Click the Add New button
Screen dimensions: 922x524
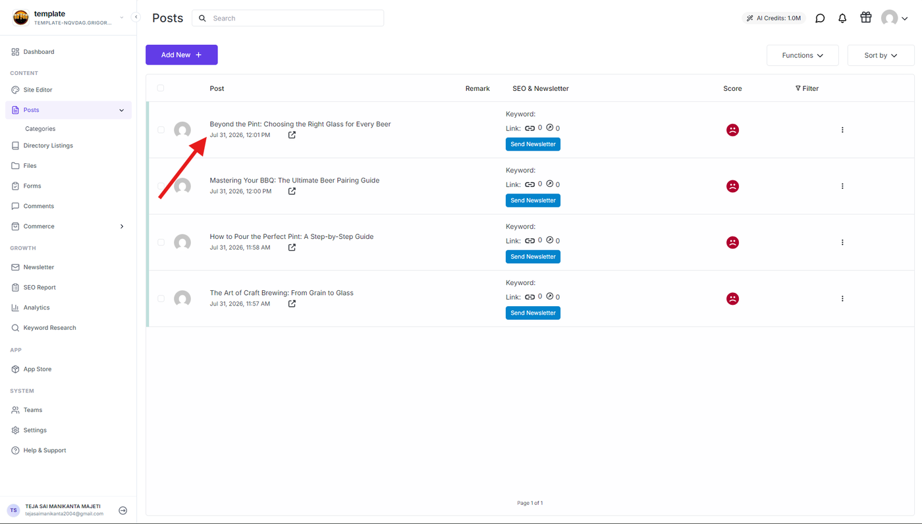tap(182, 55)
